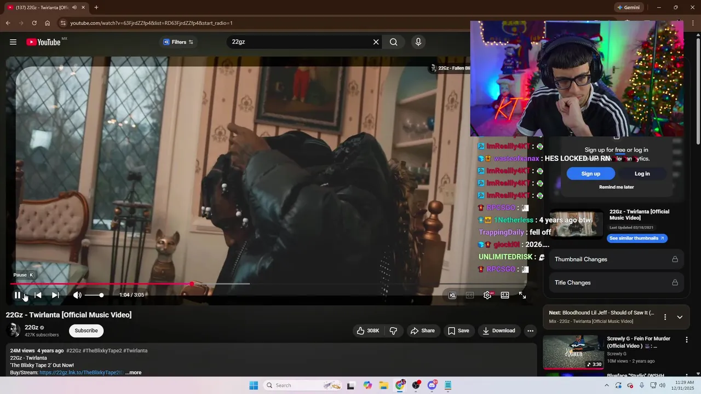Open the 22gz.lnk.to TheBlixkyTape2 link
701x394 pixels.
81,373
